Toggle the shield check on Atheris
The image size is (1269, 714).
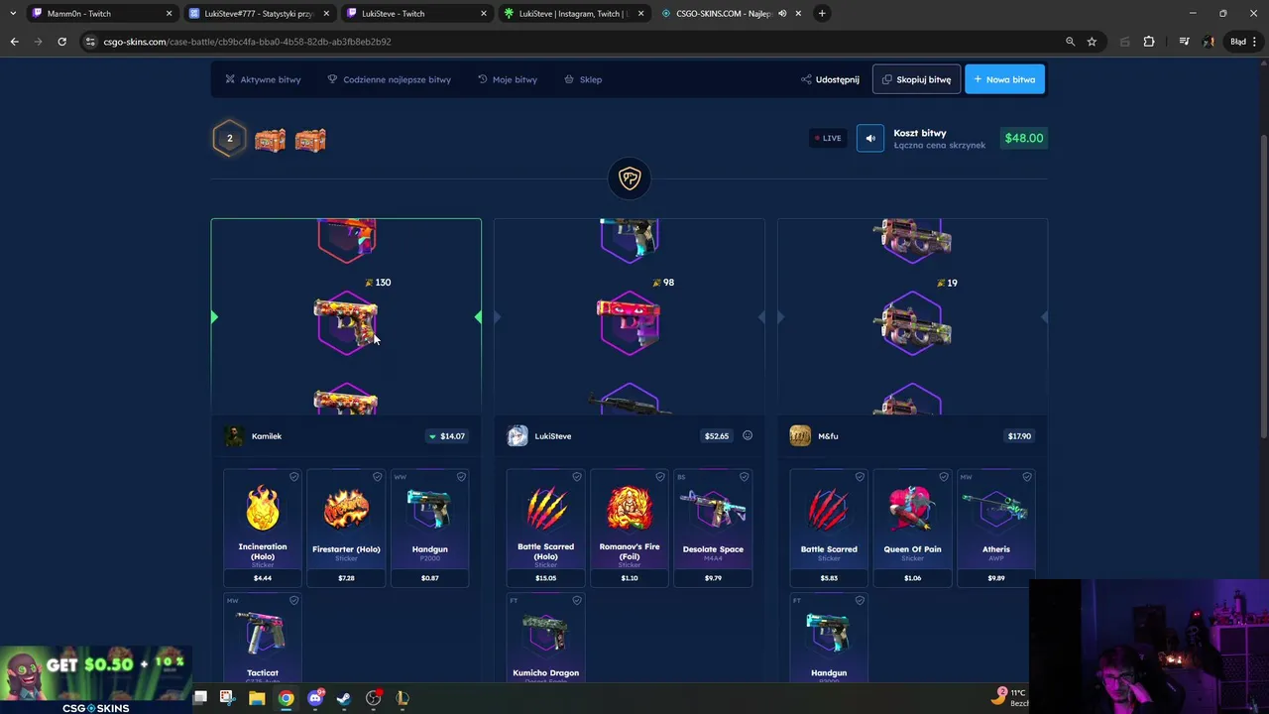coord(1027,477)
